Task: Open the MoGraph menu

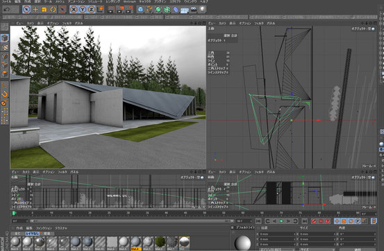Action: coord(130,1)
